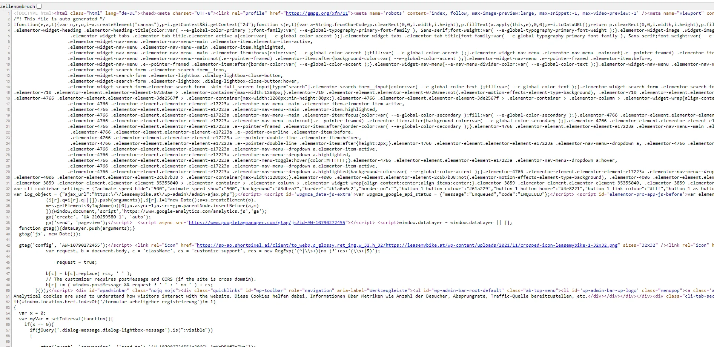Viewport: 714px width, 347px height.
Task: Open the gmpg.org/xfn/11 profile link
Action: [317, 13]
